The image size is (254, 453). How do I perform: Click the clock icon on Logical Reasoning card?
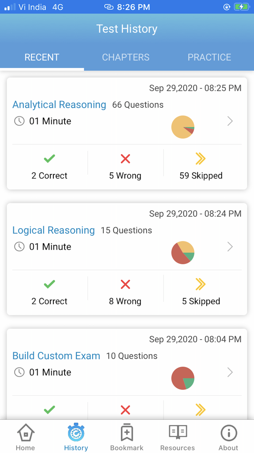(x=19, y=247)
